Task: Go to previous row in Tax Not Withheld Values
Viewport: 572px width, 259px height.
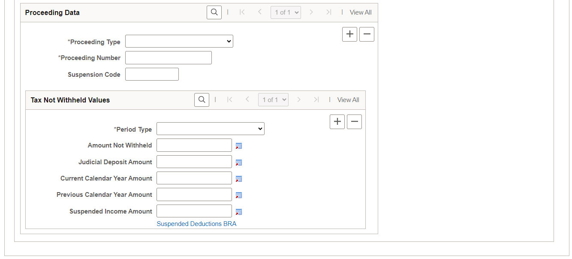Action: coord(247,100)
